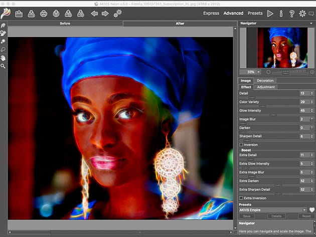
Task: Click the Open image toolbar icon
Action: tap(19, 14)
